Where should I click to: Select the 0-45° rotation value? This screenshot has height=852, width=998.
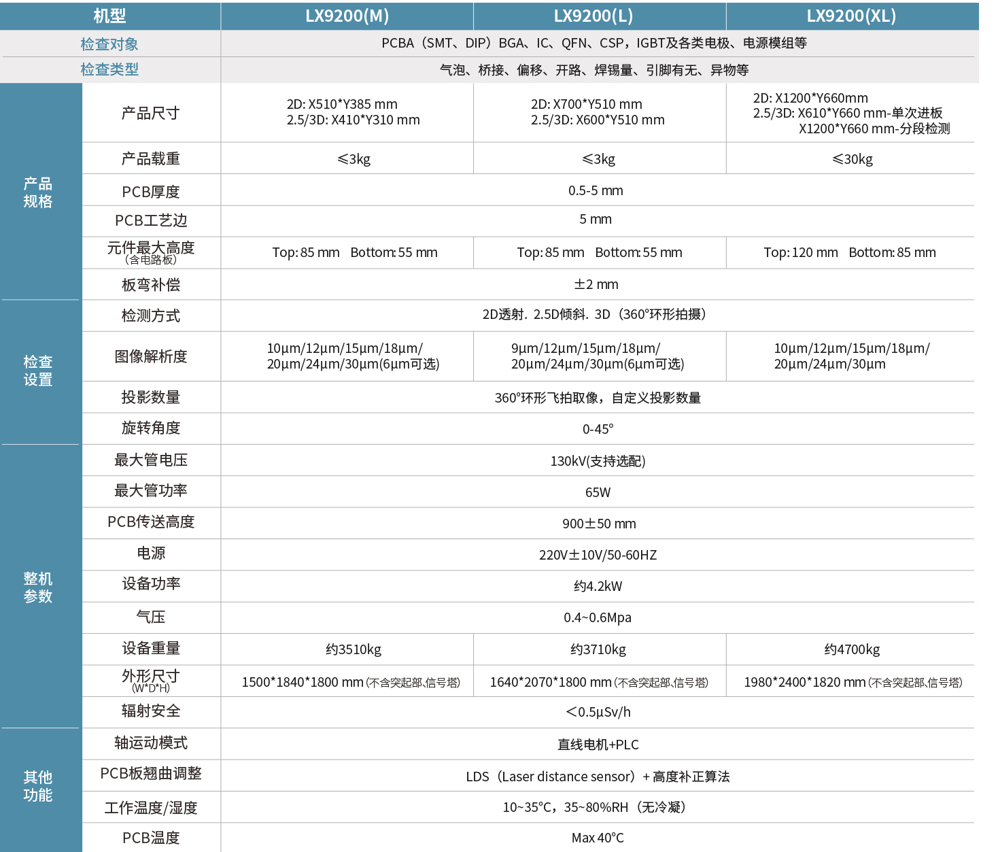598,429
